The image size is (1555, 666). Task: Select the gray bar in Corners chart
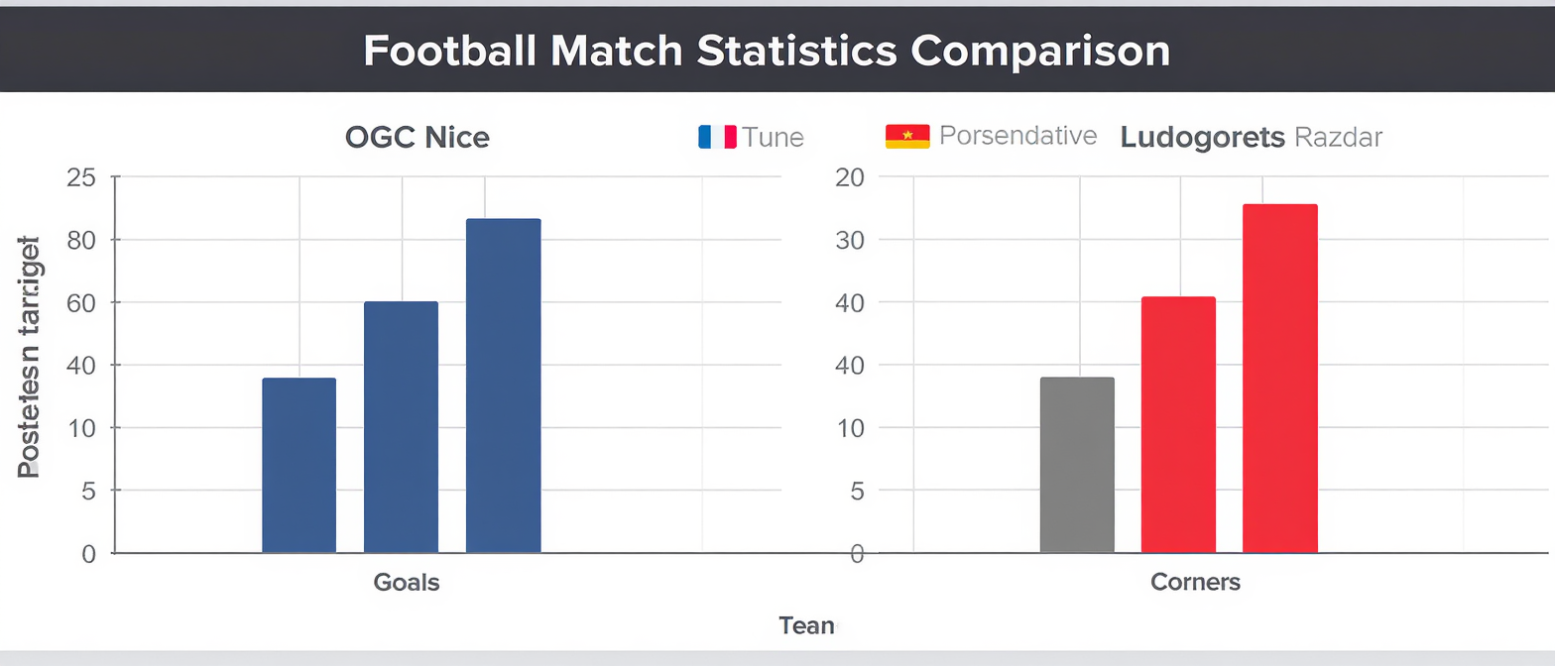tap(1077, 465)
